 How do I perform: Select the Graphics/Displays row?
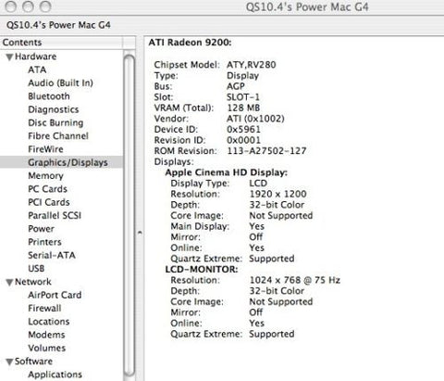[x=62, y=162]
